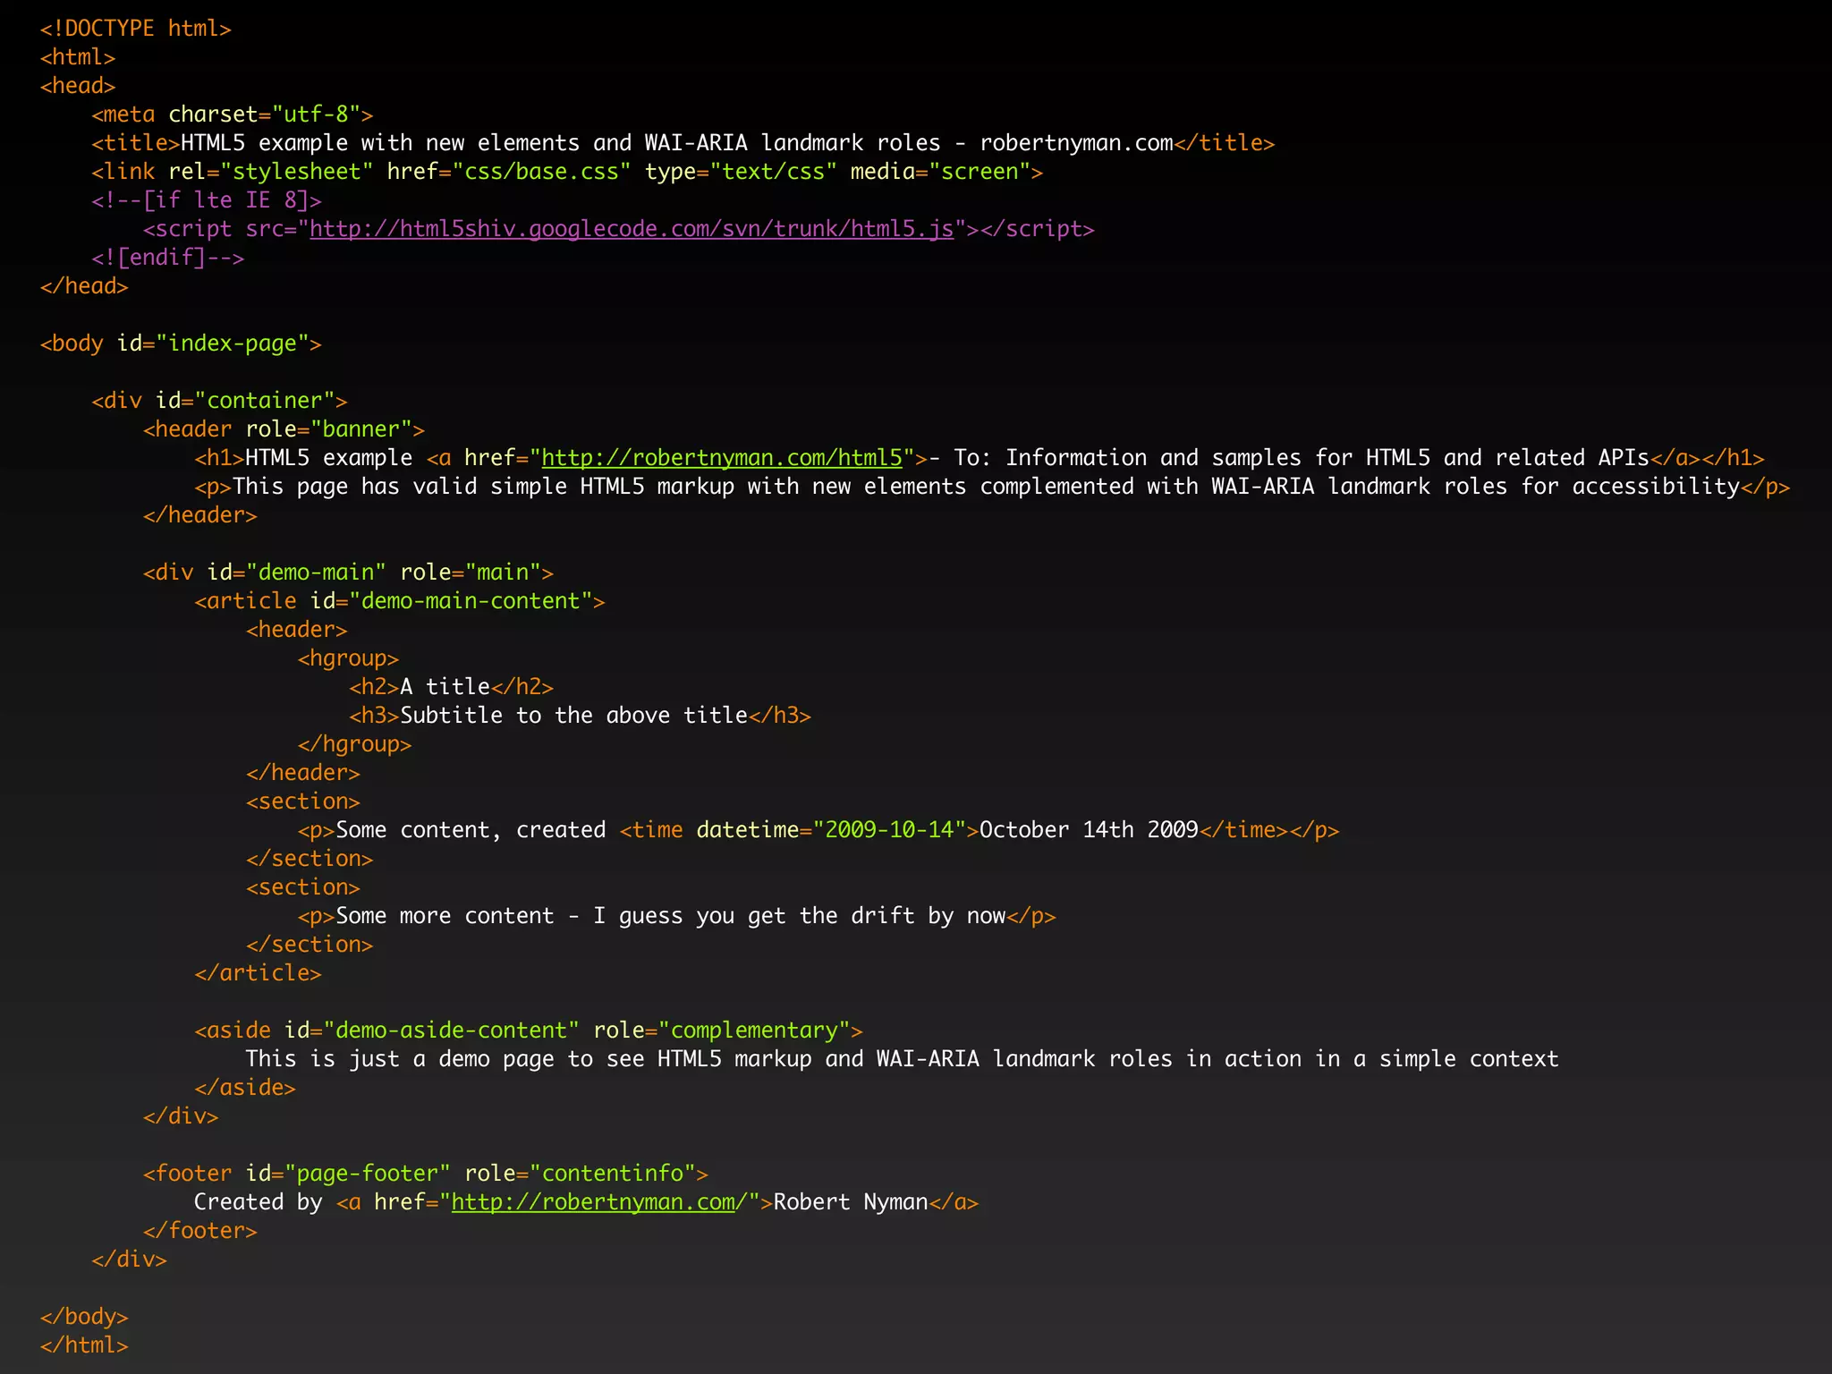Select the link rel="stylesheet" line
1832x1374 pixels.
pos(567,172)
